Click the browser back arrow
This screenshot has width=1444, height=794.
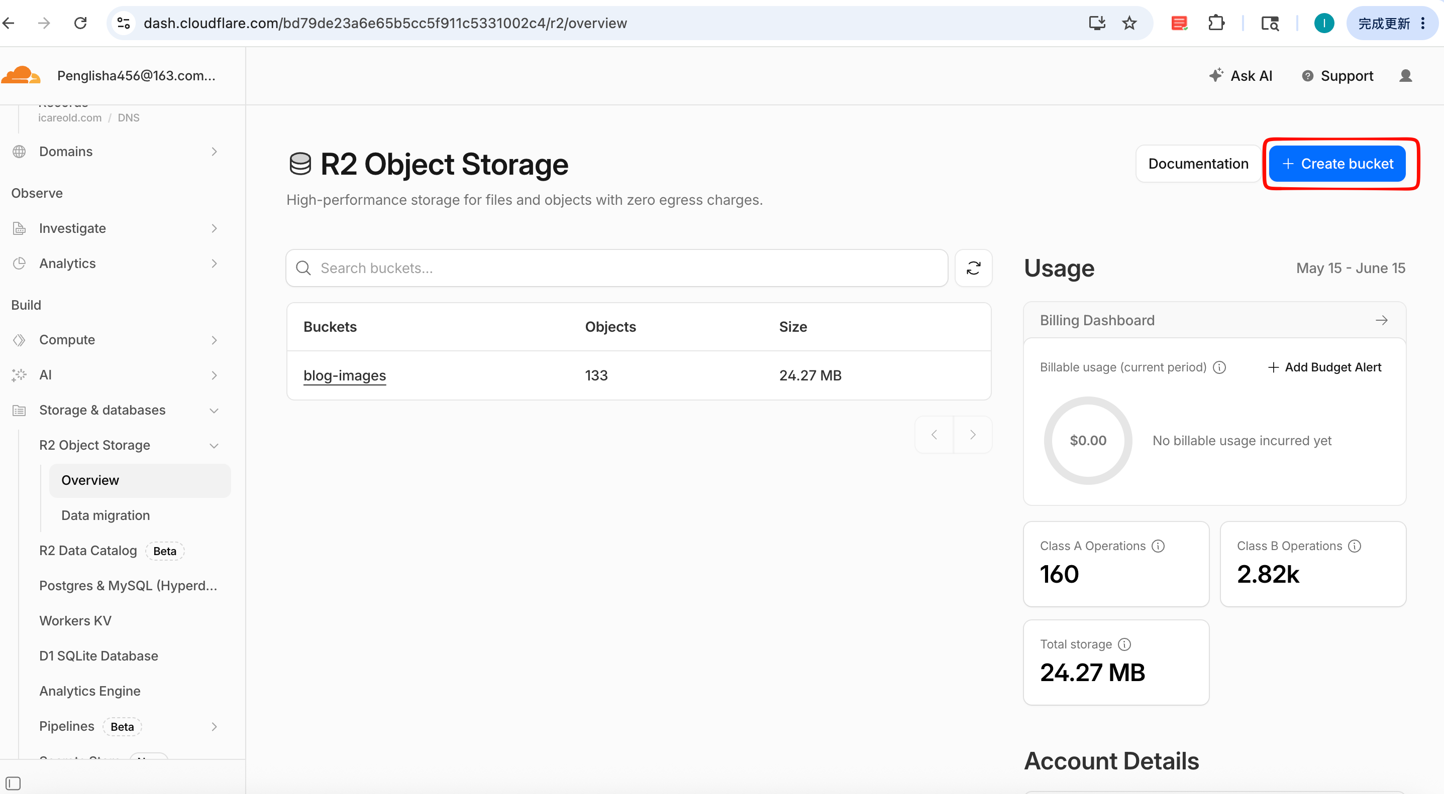click(x=9, y=23)
